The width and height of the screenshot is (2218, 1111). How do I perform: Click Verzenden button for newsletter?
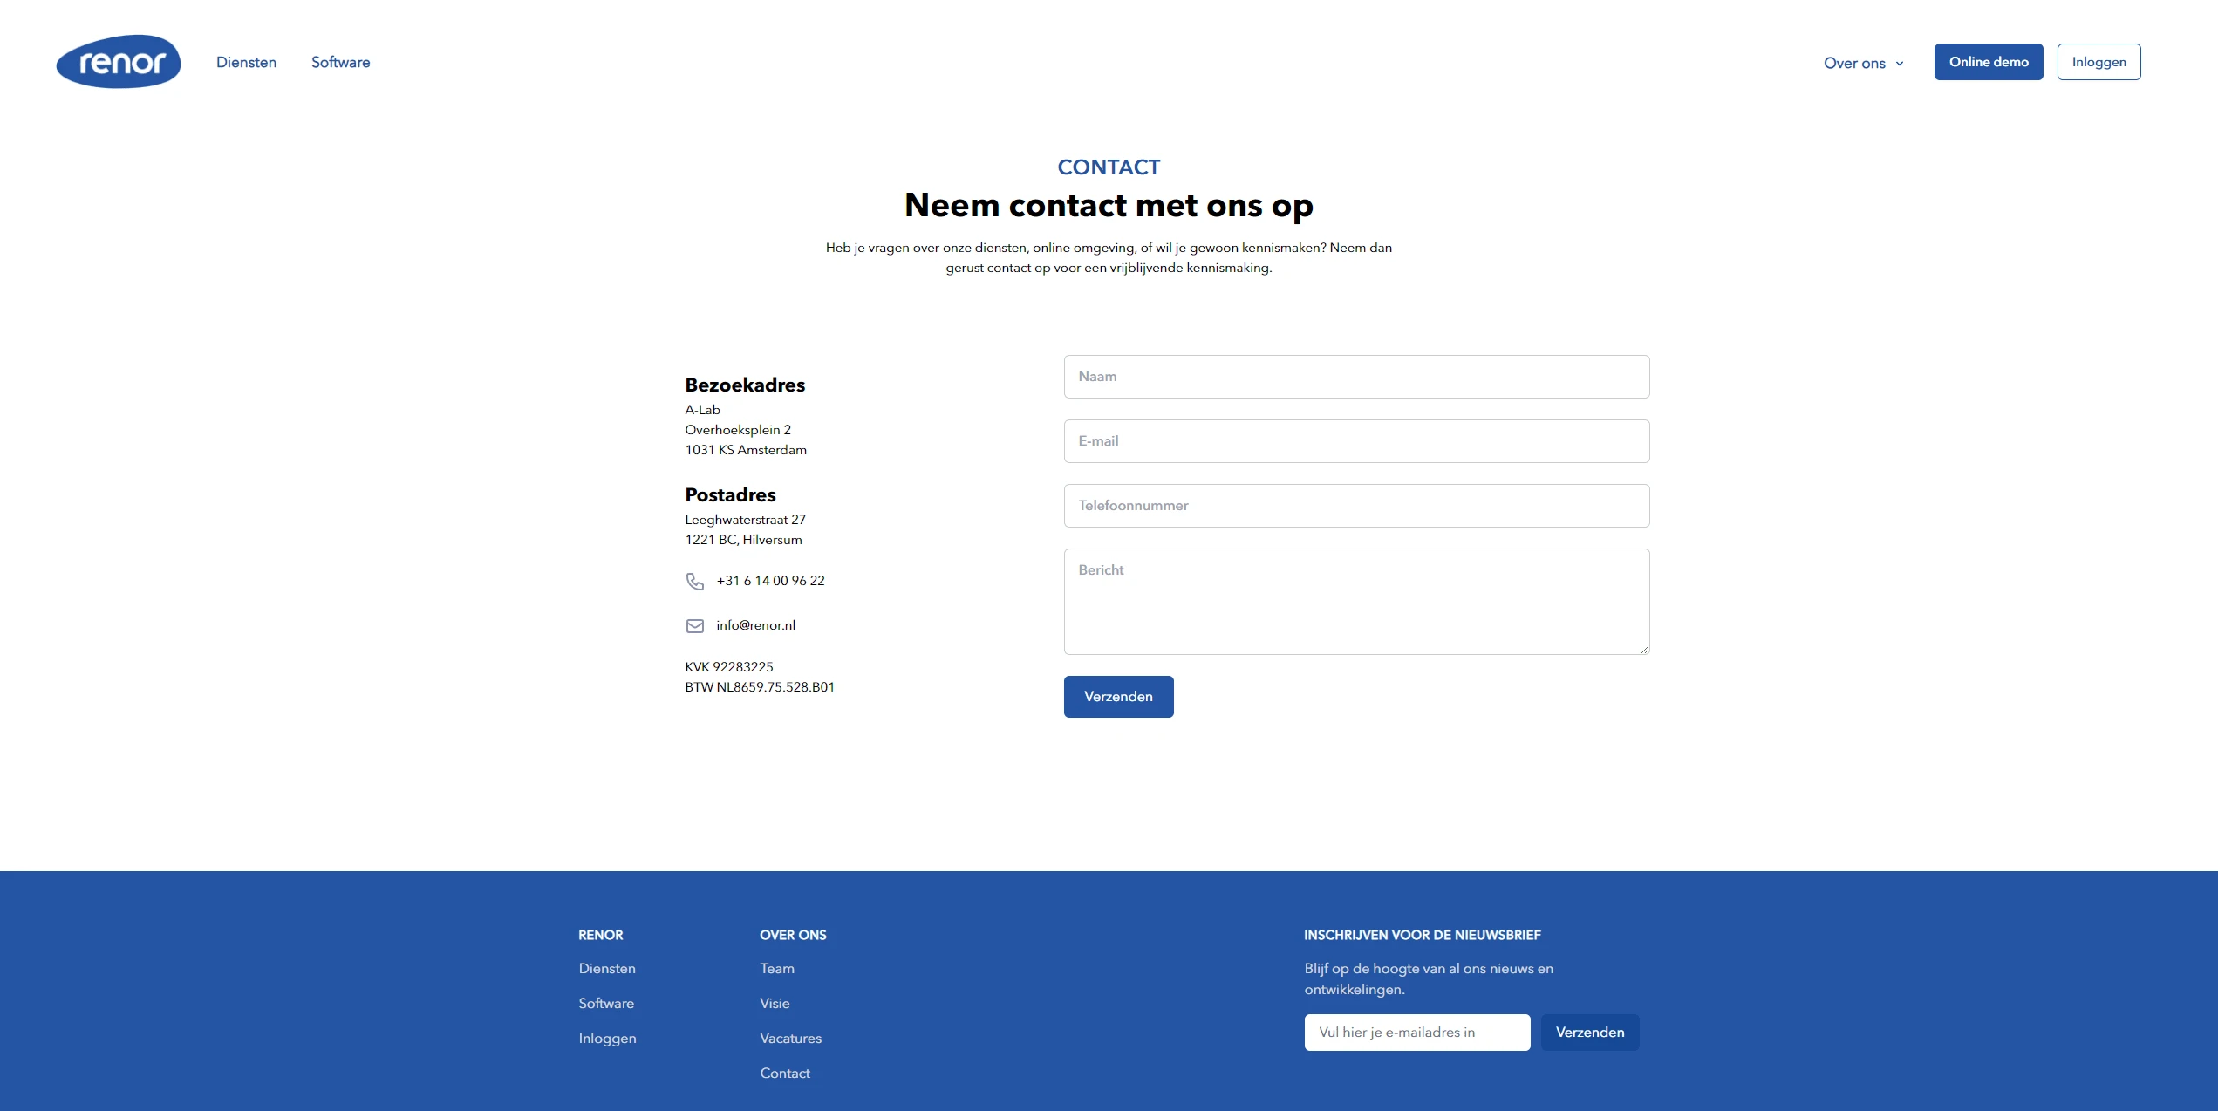(1590, 1032)
